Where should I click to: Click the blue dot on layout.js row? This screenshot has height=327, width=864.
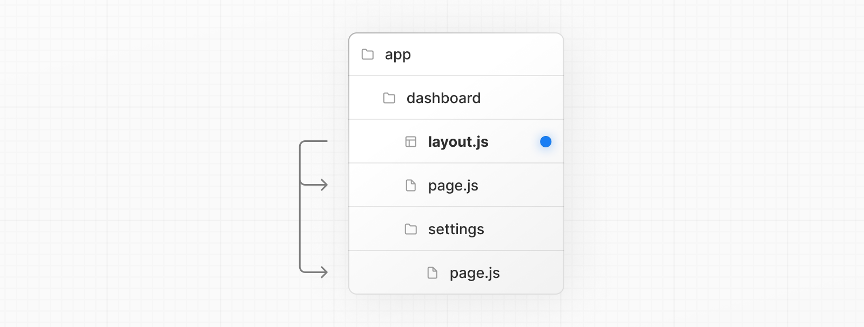pyautogui.click(x=546, y=142)
